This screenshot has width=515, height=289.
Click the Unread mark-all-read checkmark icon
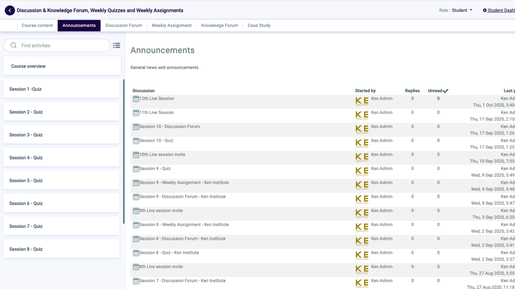point(446,91)
